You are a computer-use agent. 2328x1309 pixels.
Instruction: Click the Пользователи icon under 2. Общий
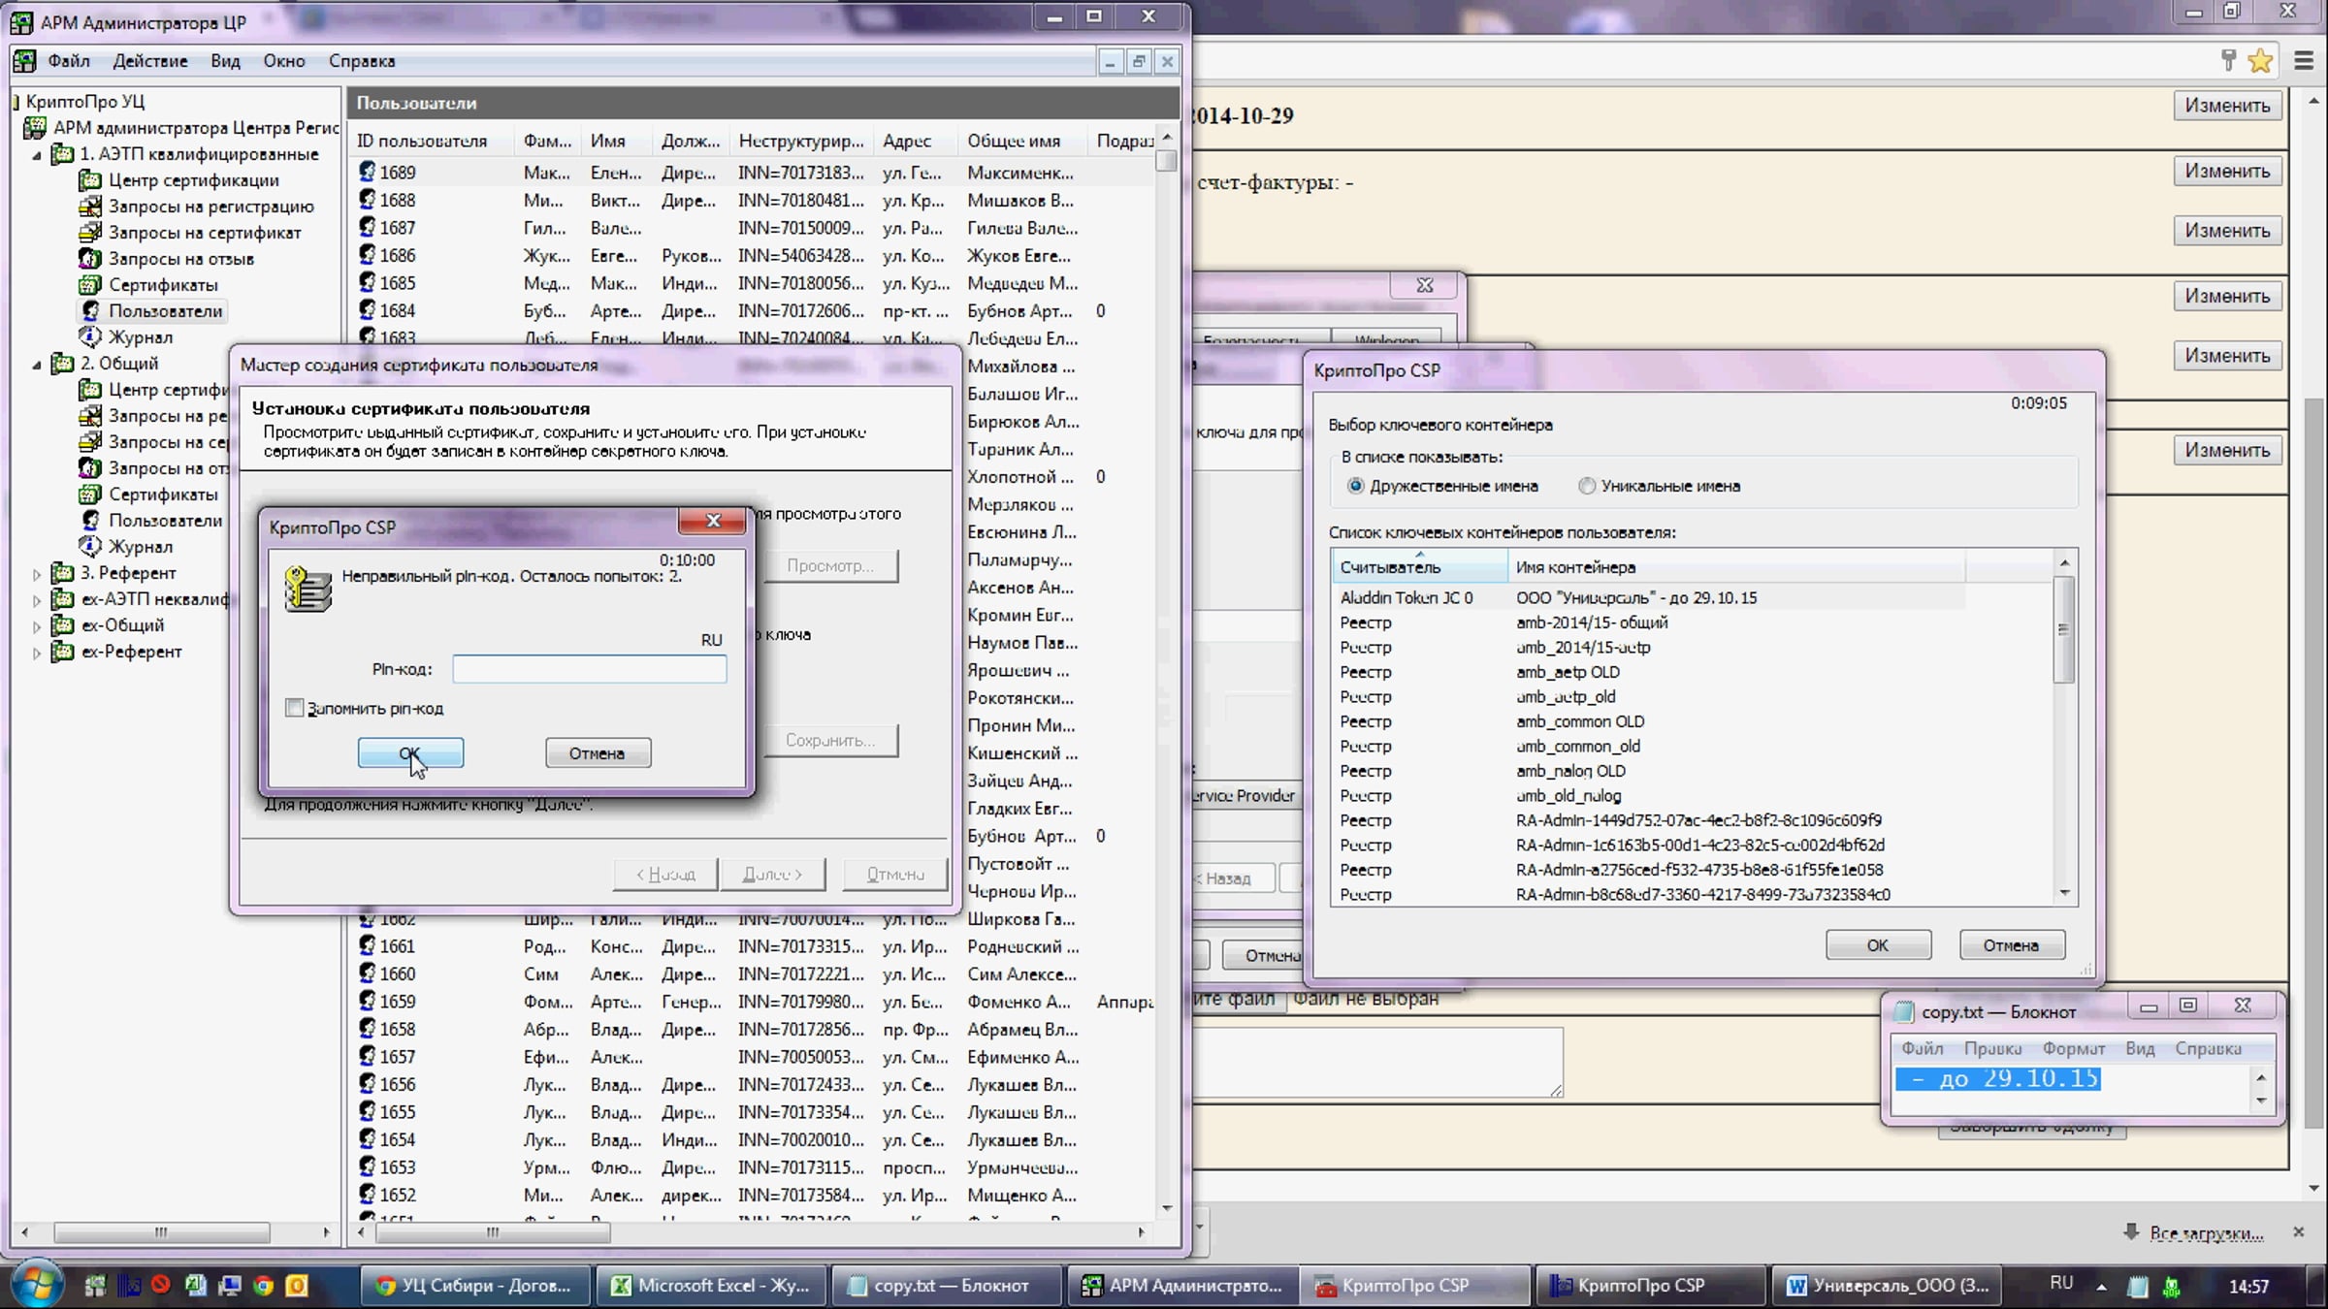[90, 521]
